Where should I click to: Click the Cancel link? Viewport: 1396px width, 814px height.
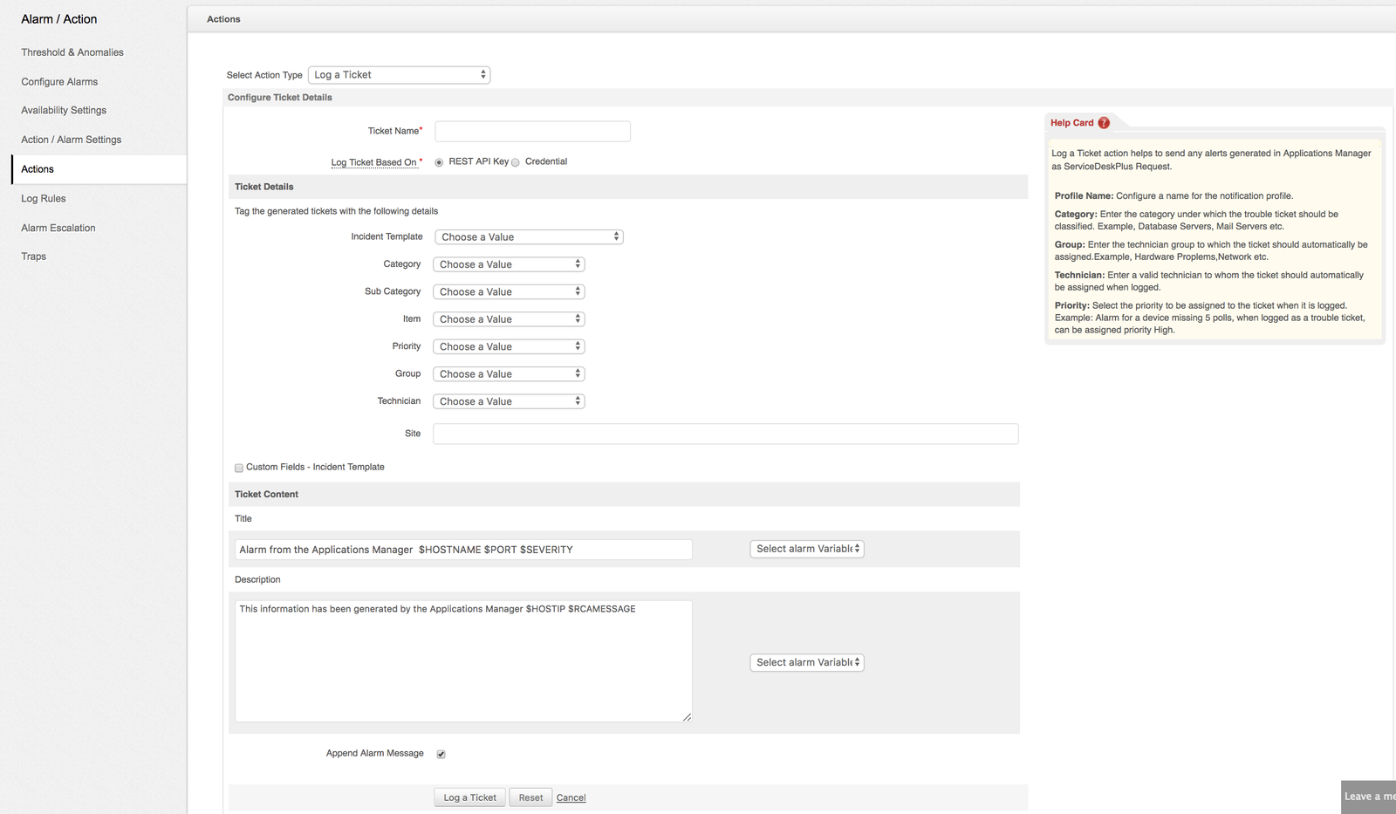[571, 797]
